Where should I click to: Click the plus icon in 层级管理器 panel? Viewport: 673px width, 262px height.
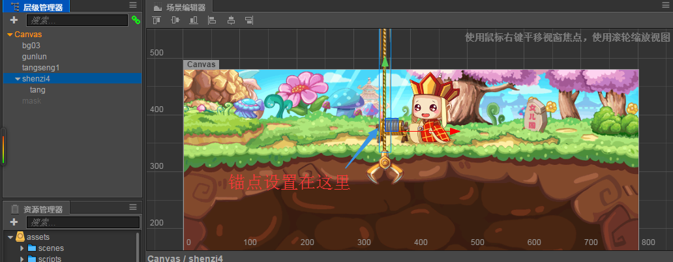tap(14, 20)
